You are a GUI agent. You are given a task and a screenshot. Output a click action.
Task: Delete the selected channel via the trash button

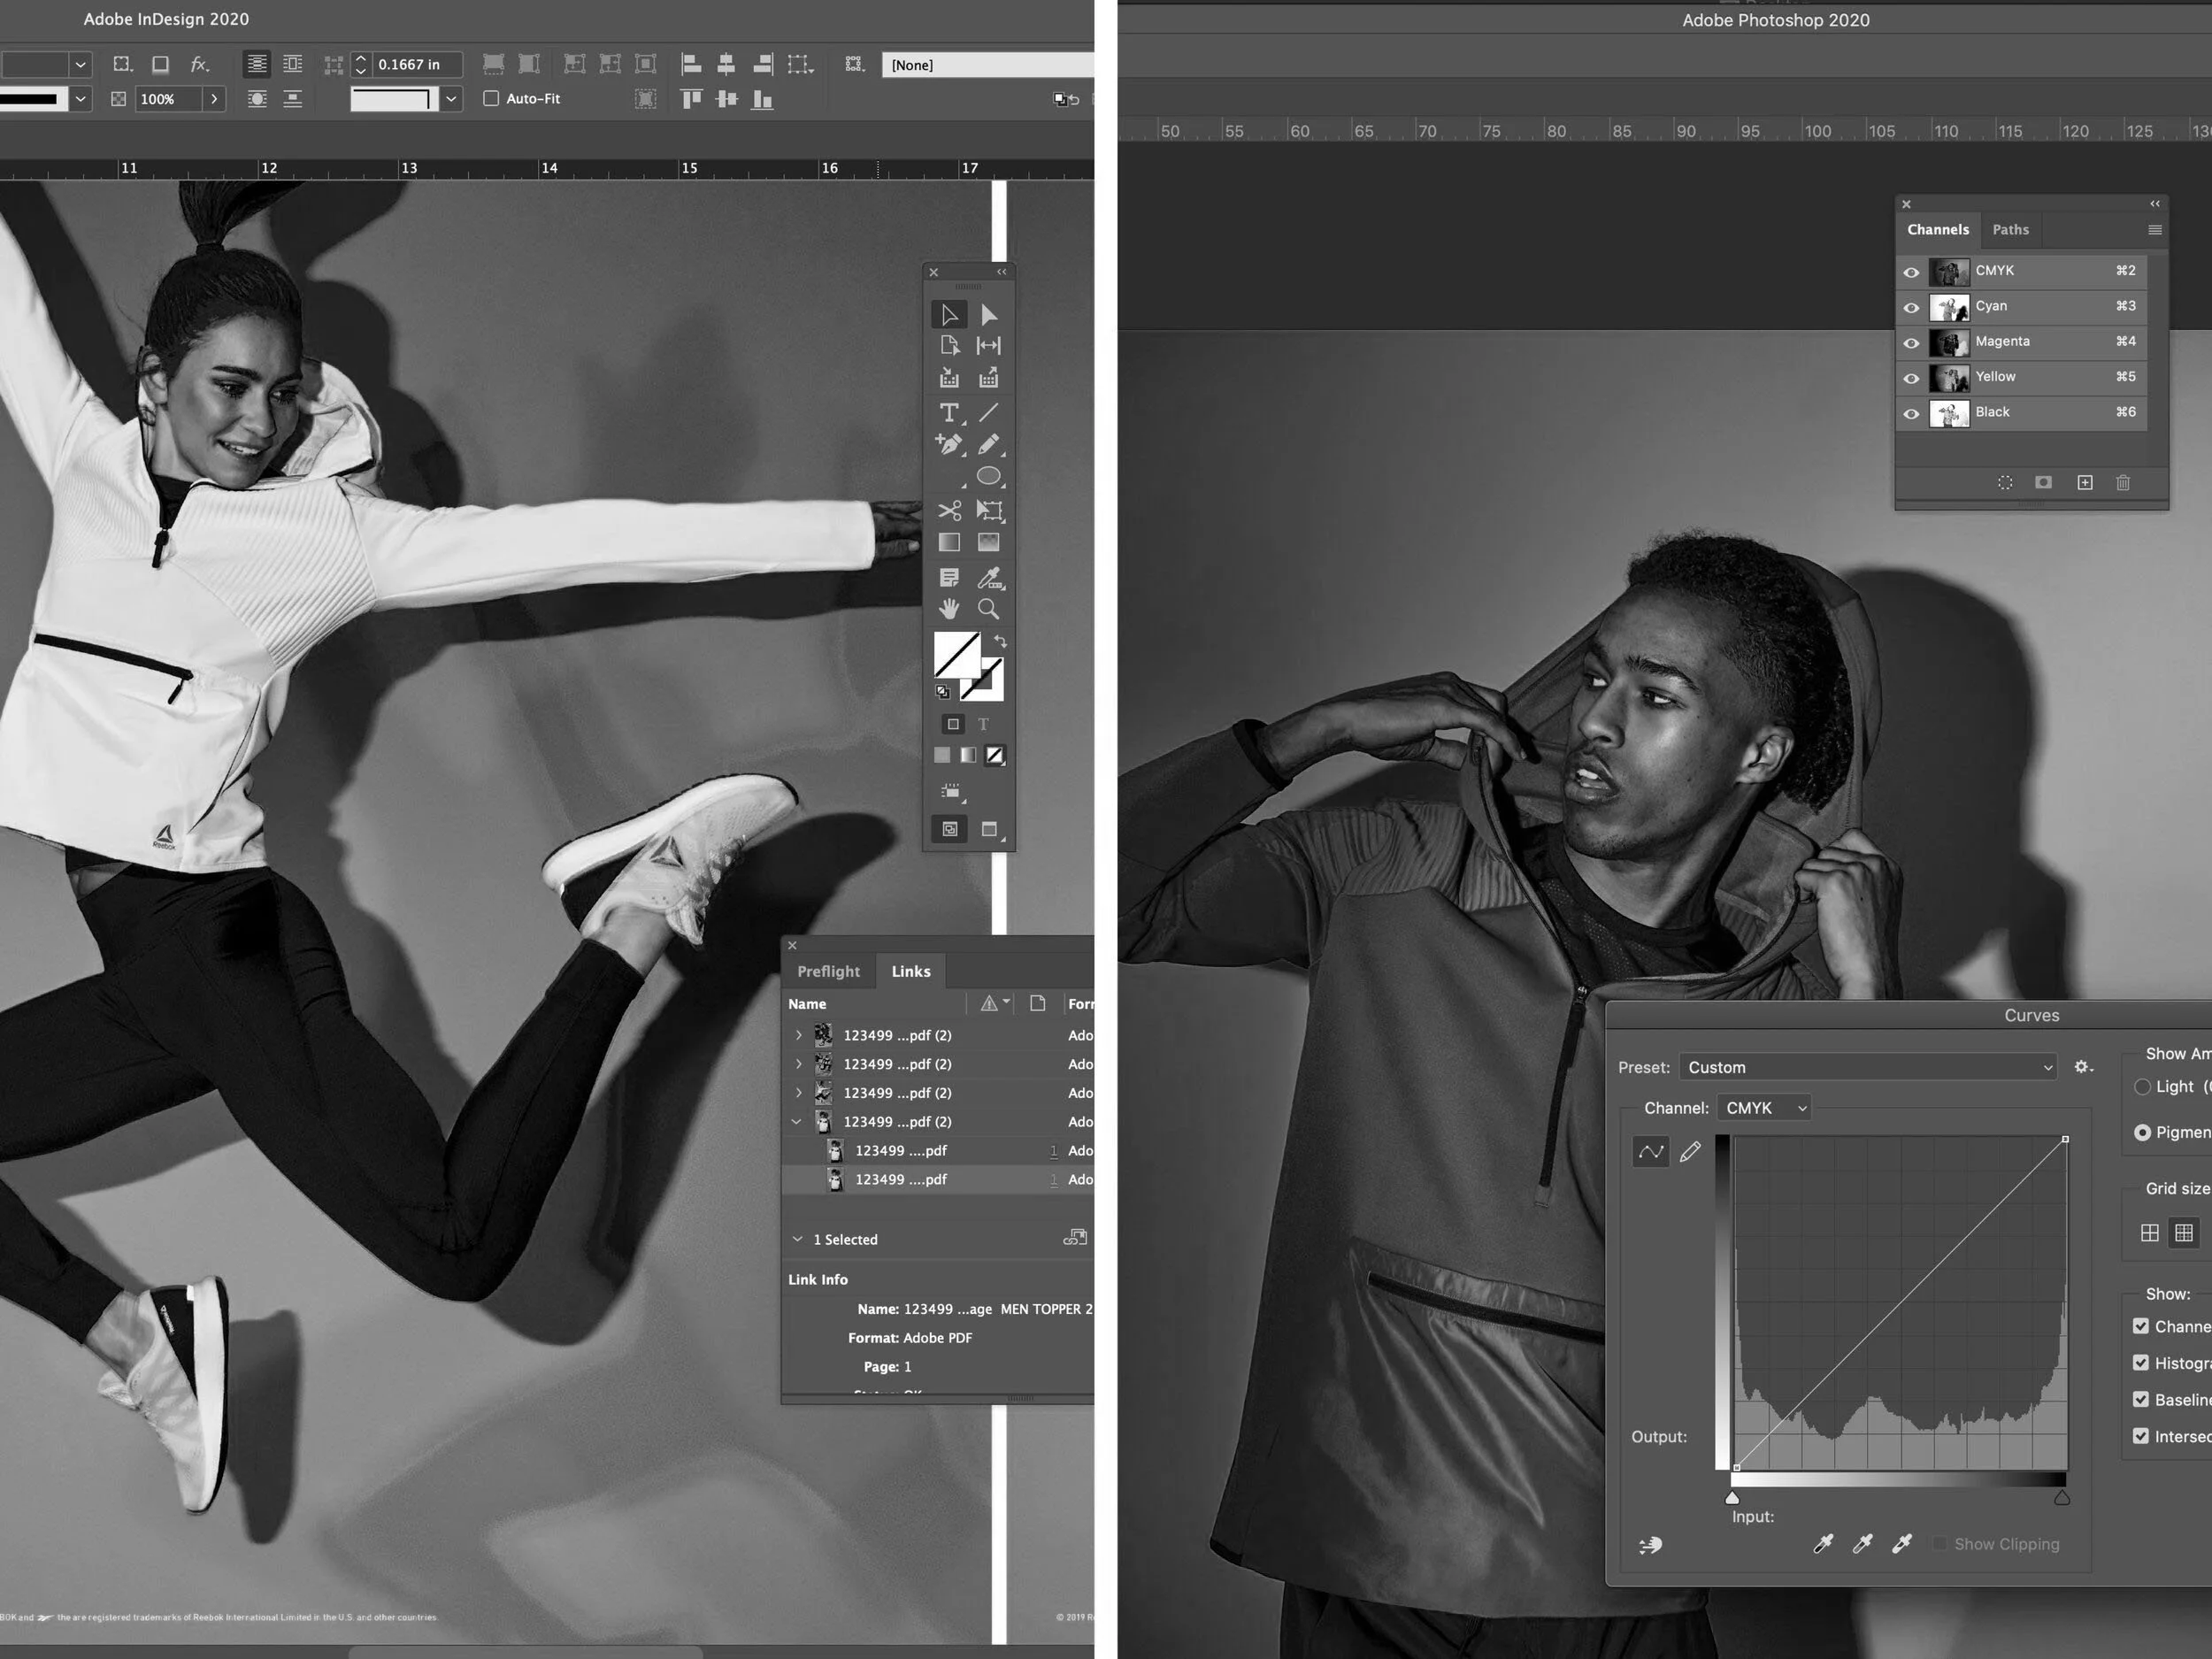(x=2124, y=482)
